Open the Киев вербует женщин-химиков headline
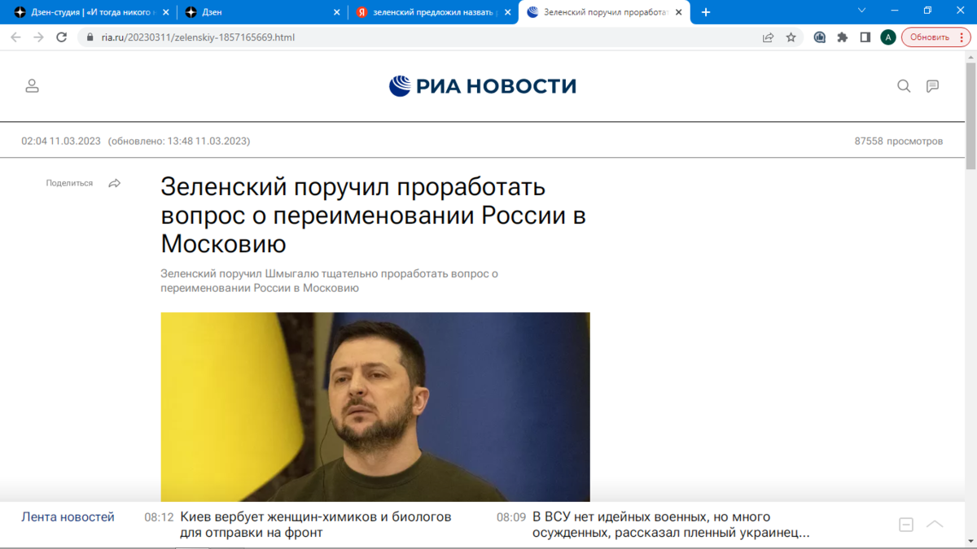 point(315,525)
